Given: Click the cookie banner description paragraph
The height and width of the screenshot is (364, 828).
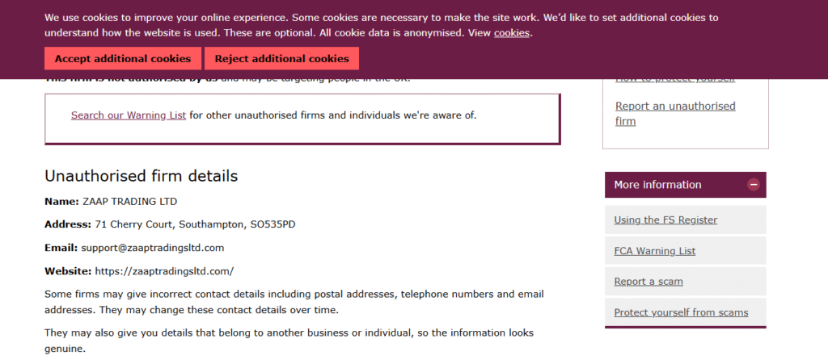Looking at the screenshot, I should click(382, 25).
